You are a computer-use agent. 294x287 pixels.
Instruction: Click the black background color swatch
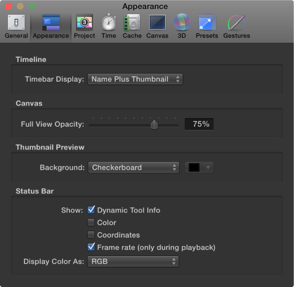point(194,167)
